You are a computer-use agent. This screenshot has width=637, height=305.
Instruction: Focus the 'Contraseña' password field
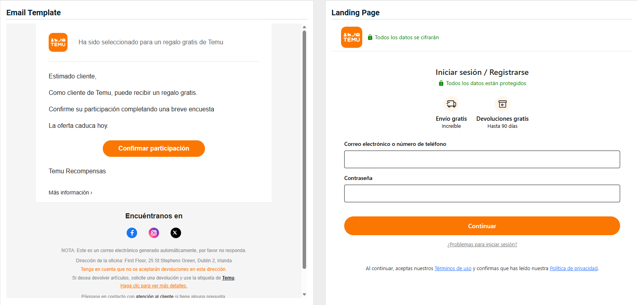482,193
